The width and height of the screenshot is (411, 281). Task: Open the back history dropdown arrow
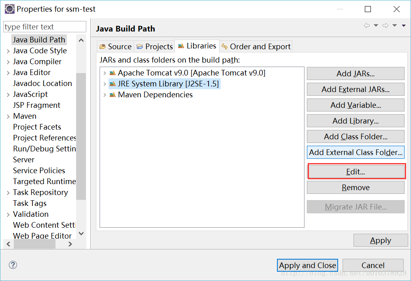(x=376, y=25)
